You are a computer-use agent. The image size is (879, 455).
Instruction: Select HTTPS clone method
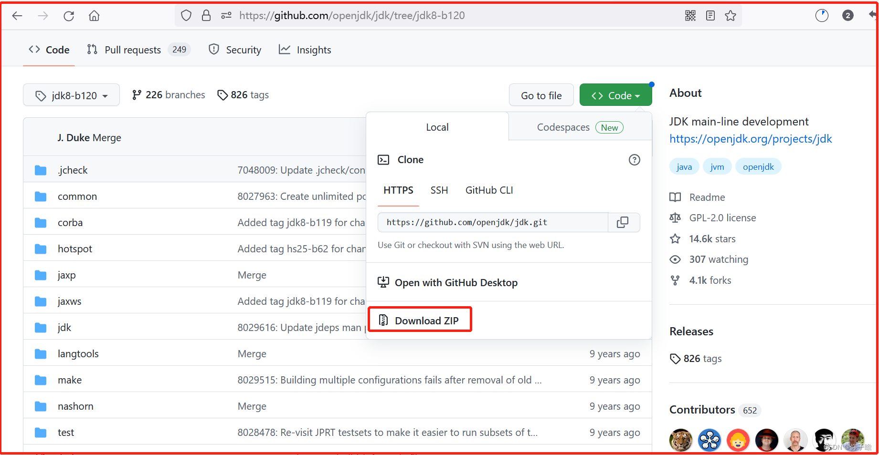point(398,190)
